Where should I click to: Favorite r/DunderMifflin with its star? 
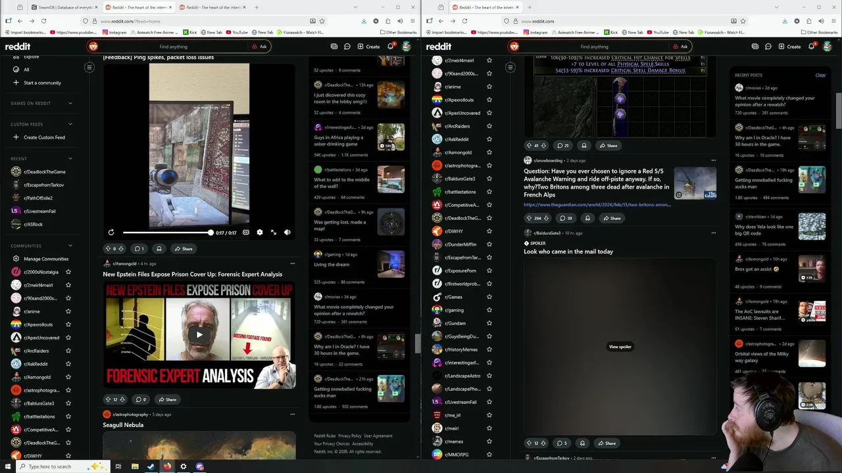489,244
